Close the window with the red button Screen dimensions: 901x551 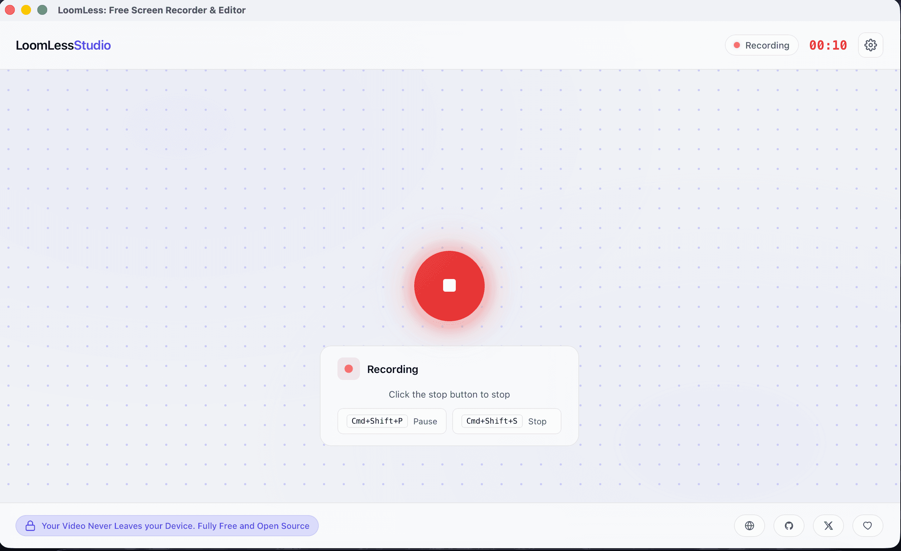pos(10,10)
